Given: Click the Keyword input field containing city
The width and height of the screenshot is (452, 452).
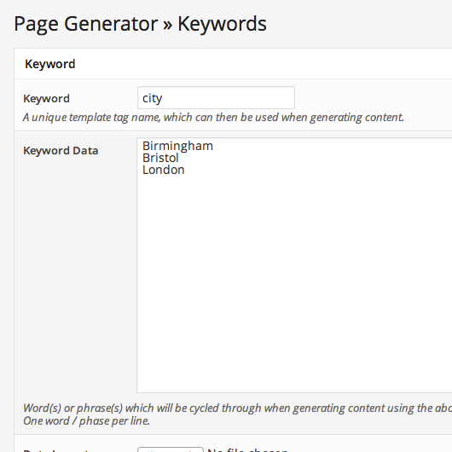Looking at the screenshot, I should (x=216, y=98).
